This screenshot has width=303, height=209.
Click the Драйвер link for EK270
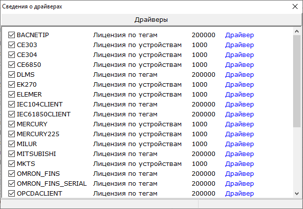[240, 85]
